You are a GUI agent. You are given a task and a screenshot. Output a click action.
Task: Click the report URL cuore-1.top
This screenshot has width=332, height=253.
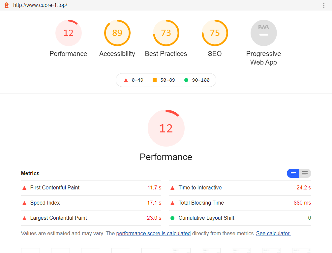pos(40,5)
